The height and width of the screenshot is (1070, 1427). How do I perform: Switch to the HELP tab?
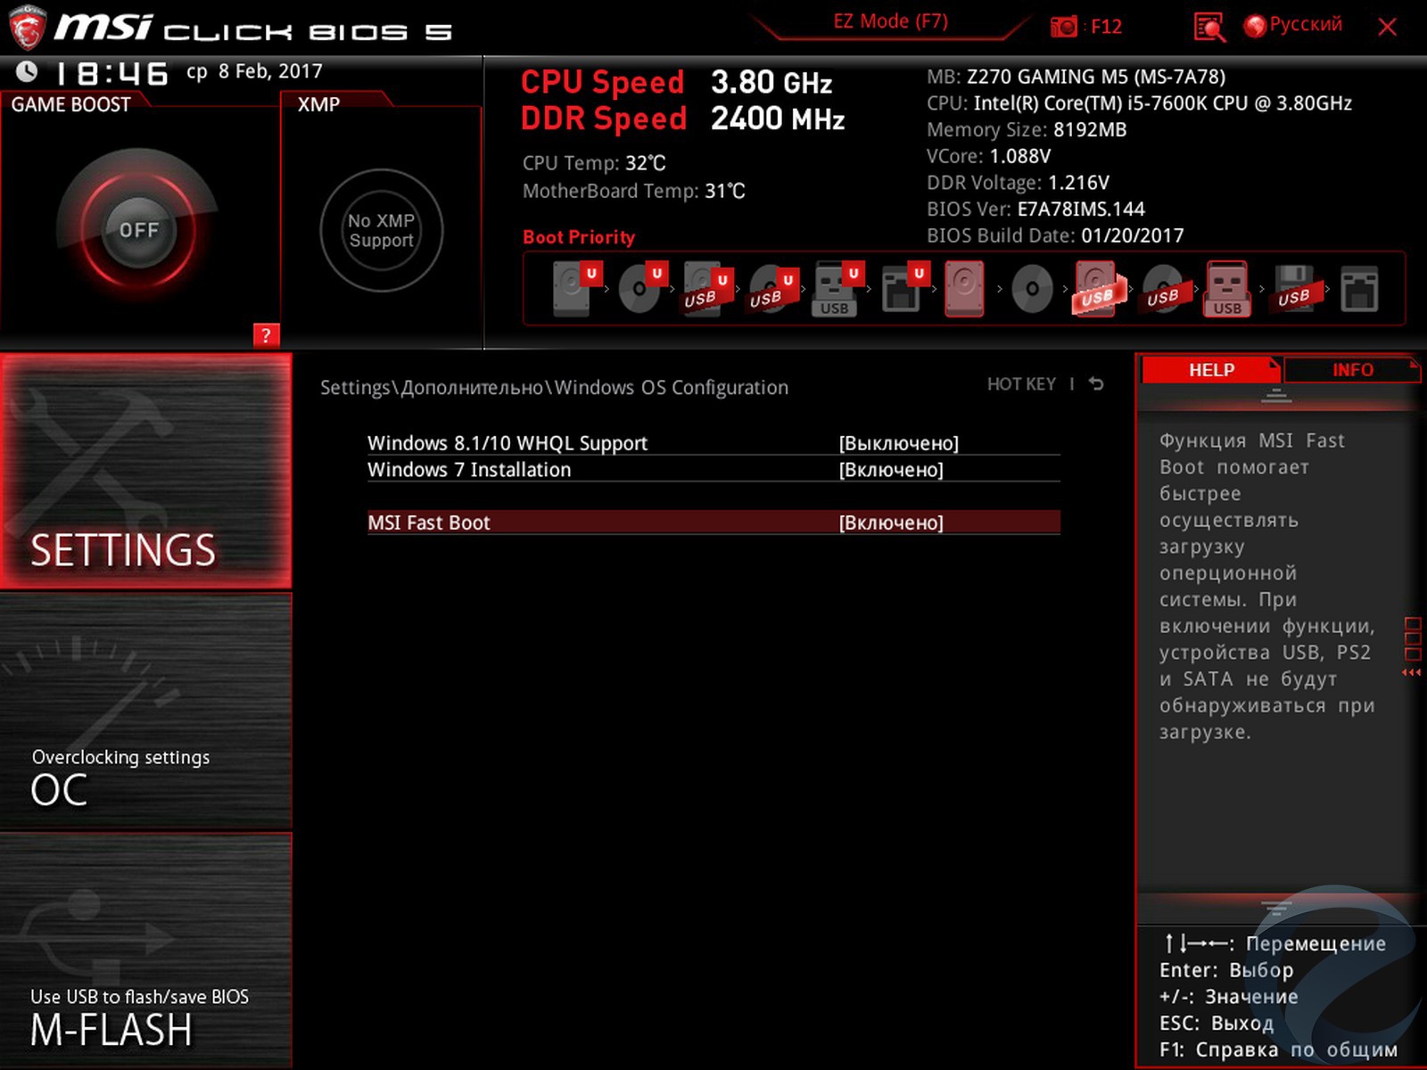point(1210,370)
